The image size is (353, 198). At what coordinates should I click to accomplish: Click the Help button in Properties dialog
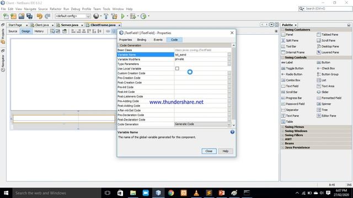pos(226,151)
